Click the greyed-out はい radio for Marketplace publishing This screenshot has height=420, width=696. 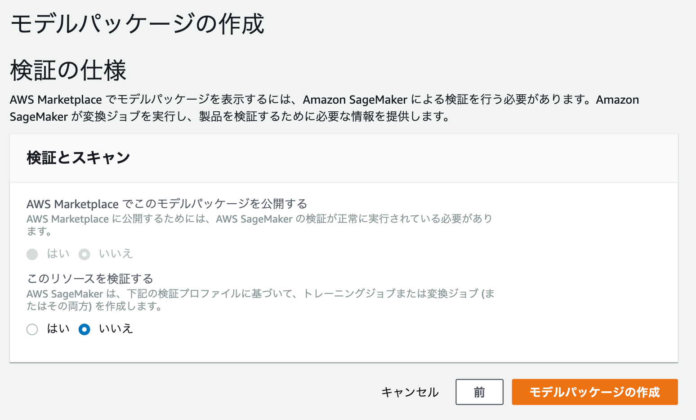click(x=32, y=254)
